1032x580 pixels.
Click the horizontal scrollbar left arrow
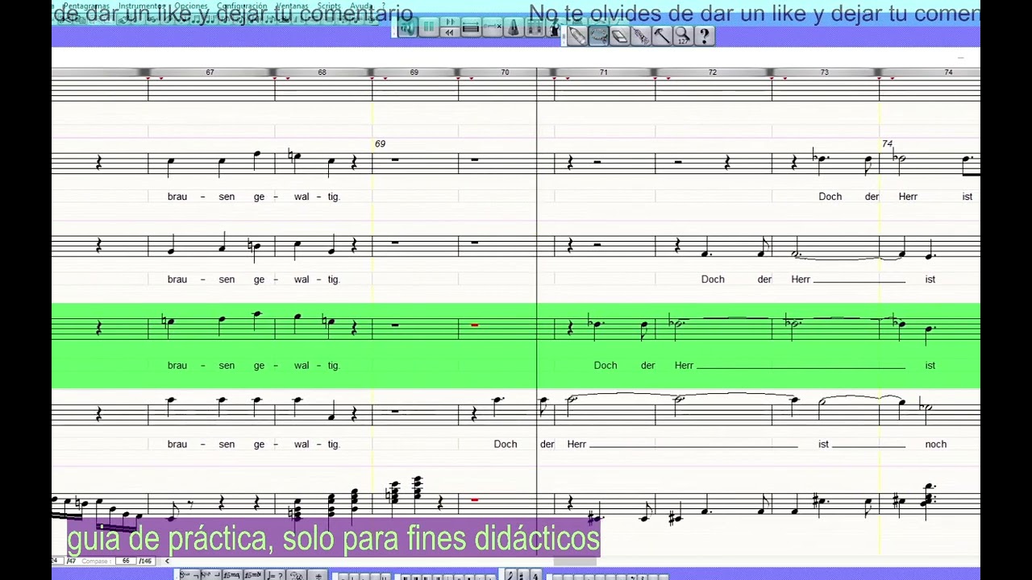click(x=167, y=561)
